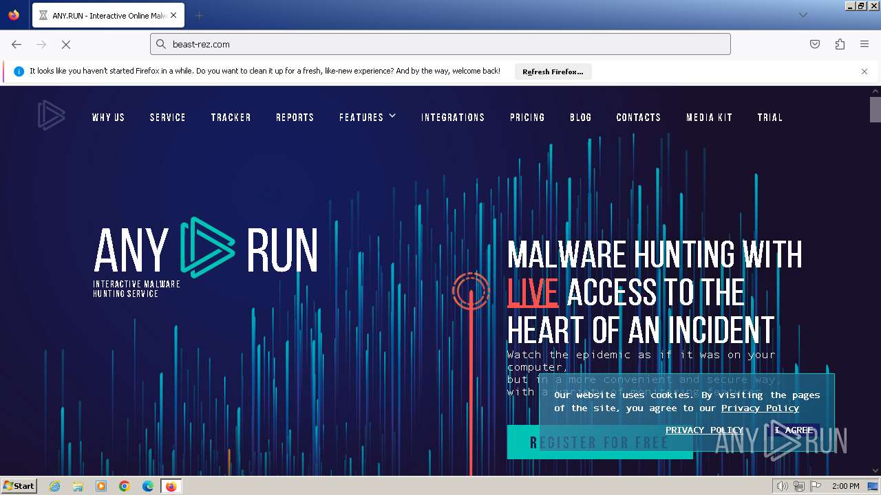Stop loading the page
The width and height of the screenshot is (881, 495).
[x=66, y=44]
